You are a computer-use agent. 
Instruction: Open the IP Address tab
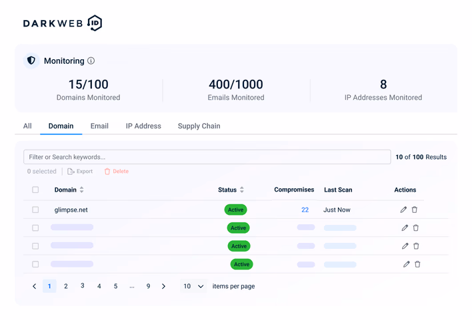click(143, 126)
